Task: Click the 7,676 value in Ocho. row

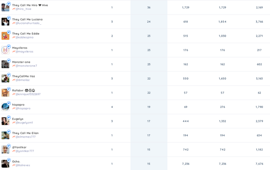Action: tap(259, 164)
